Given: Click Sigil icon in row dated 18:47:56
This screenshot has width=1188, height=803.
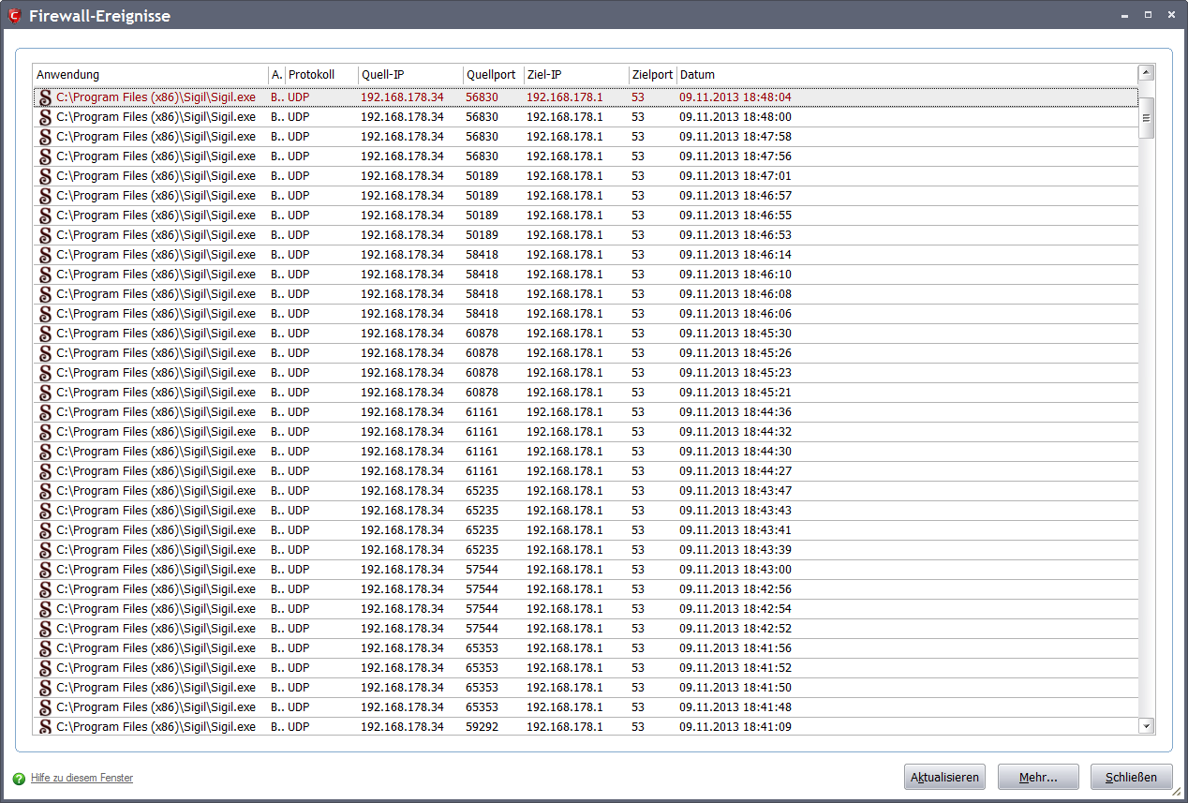Looking at the screenshot, I should (45, 156).
